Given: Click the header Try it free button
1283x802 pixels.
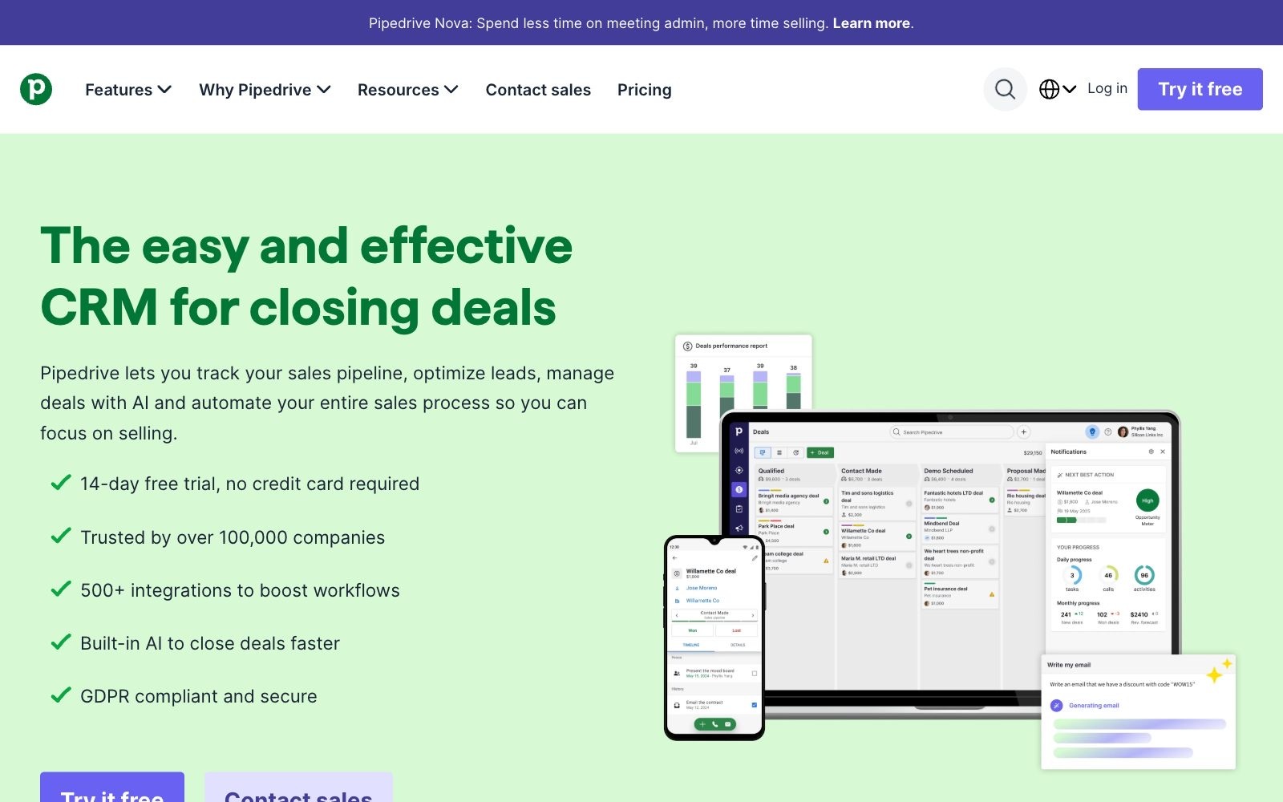Looking at the screenshot, I should [1200, 89].
